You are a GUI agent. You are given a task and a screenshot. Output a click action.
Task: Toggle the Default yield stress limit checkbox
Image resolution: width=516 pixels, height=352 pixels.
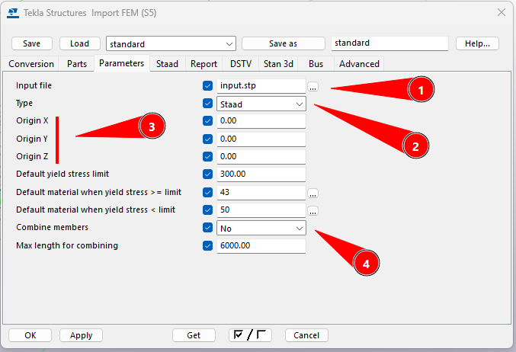208,174
